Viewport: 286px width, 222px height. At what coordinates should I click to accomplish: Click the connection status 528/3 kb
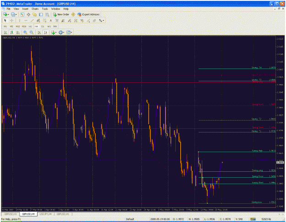[x=266, y=219]
